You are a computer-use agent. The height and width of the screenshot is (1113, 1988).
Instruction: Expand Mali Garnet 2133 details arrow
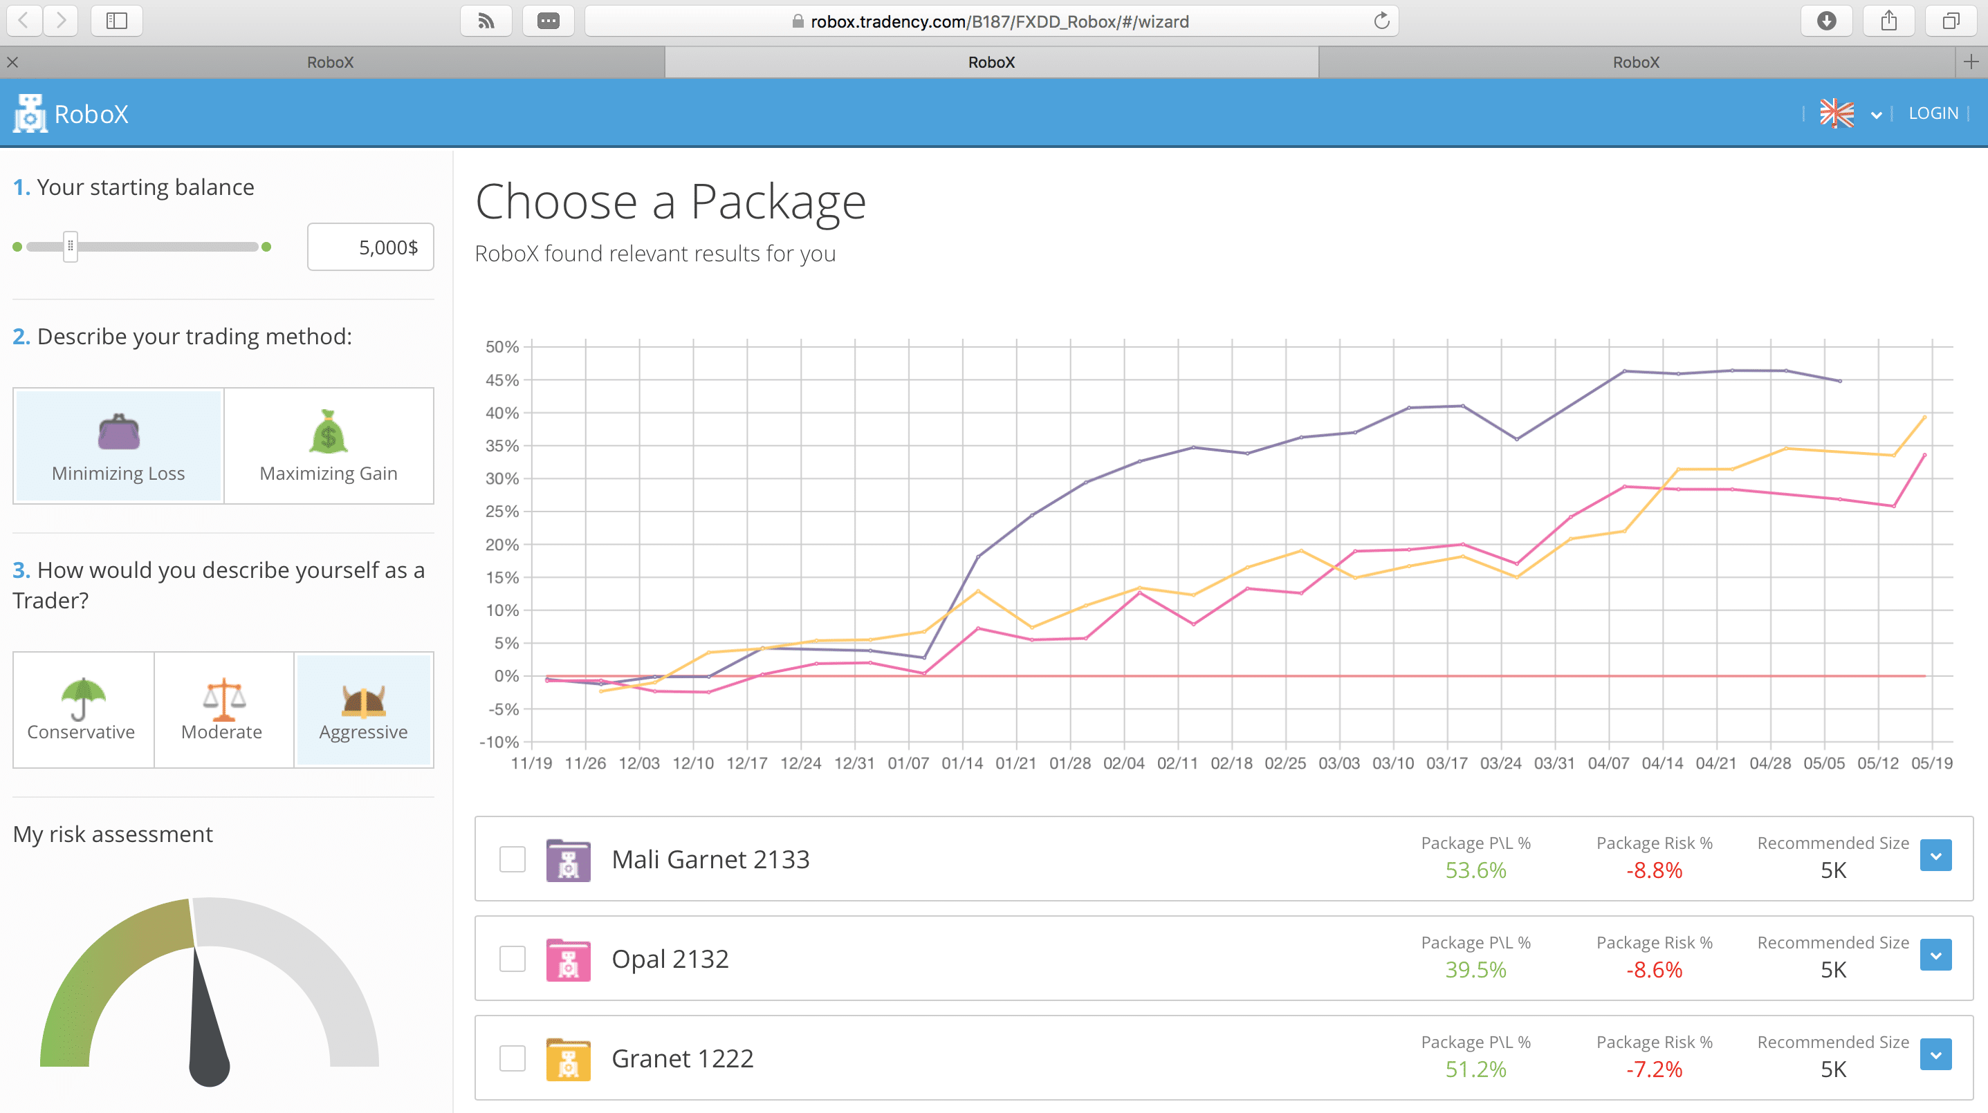(1935, 855)
